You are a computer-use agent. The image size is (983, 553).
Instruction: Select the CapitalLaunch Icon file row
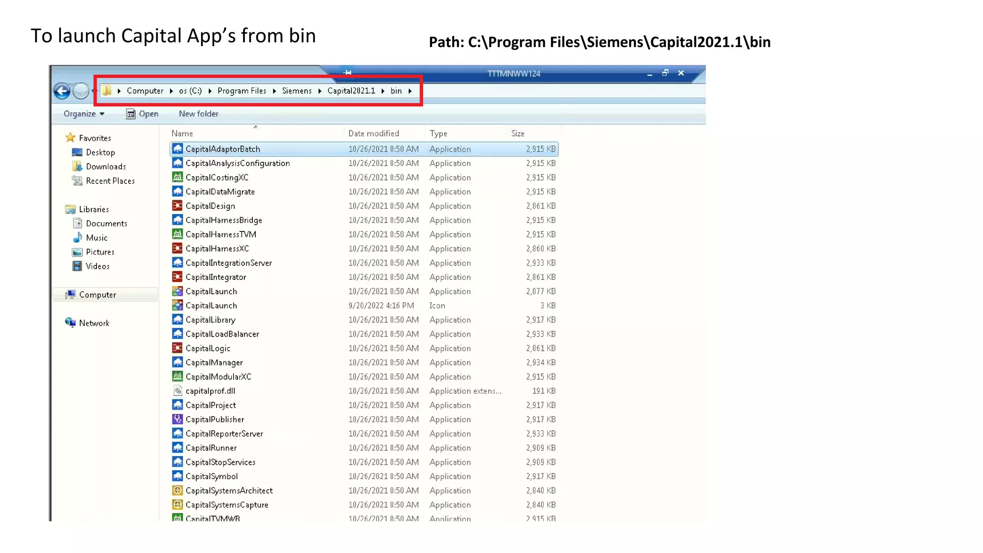coord(364,305)
